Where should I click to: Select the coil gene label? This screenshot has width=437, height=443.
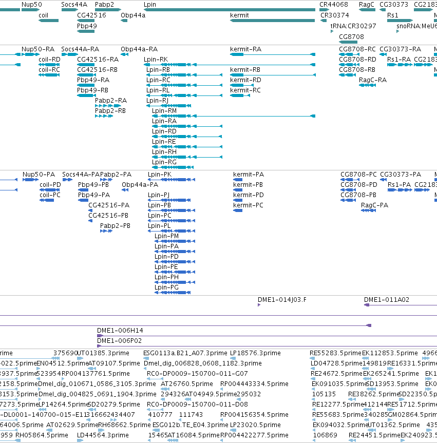pos(44,15)
